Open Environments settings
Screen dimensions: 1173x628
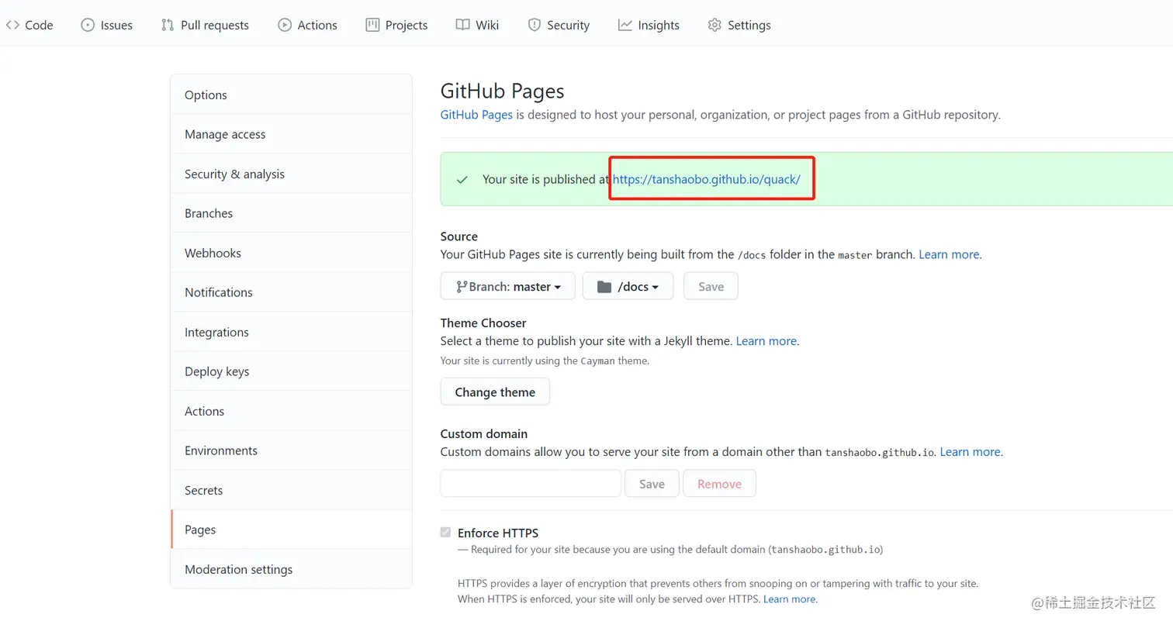coord(291,450)
